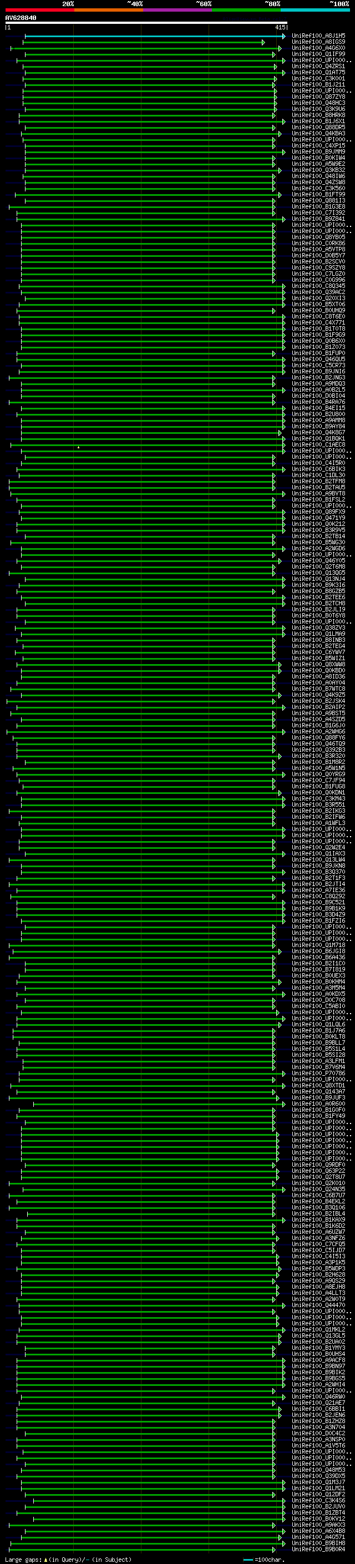
Task: Click UniRef100_B1M8R2 label
Action: pos(318,761)
